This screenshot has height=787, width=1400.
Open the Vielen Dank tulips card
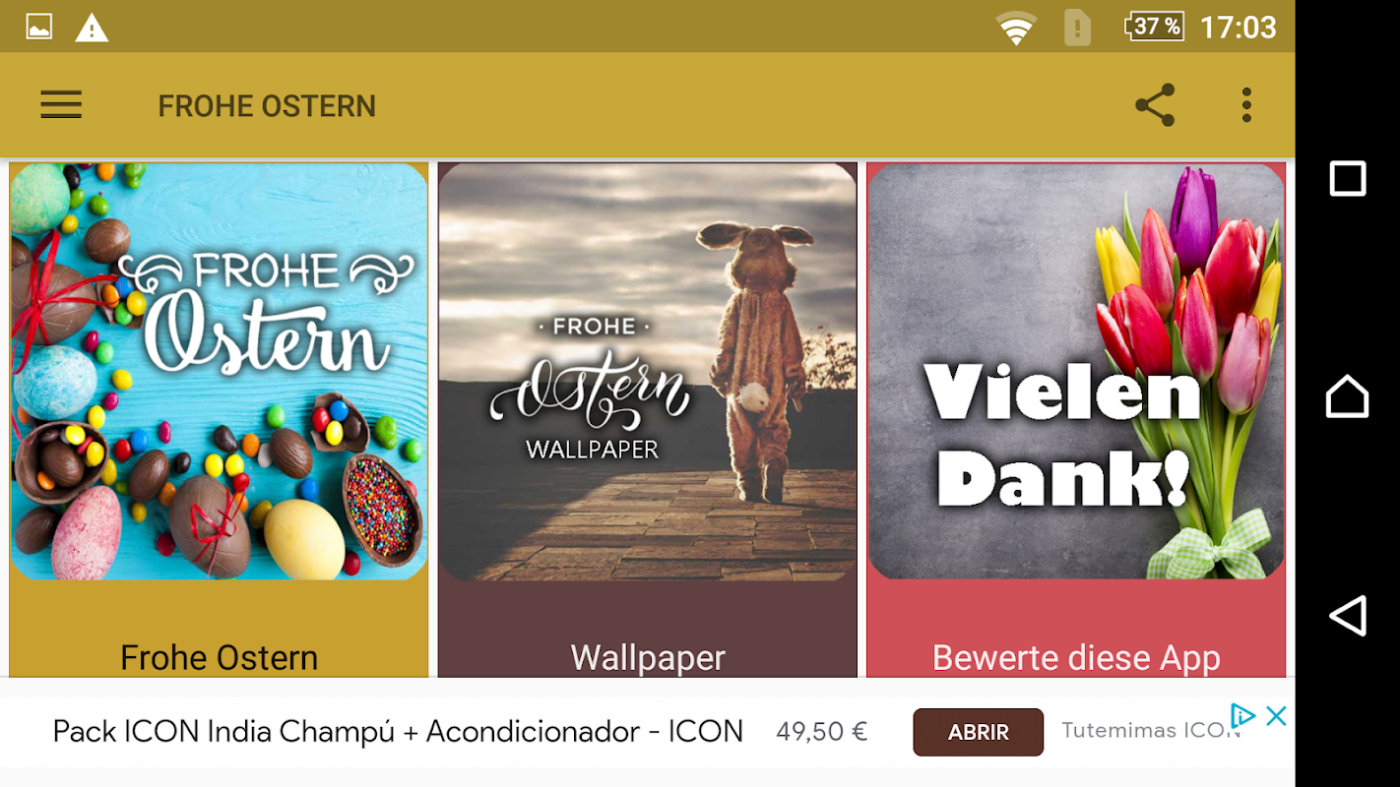point(1076,371)
